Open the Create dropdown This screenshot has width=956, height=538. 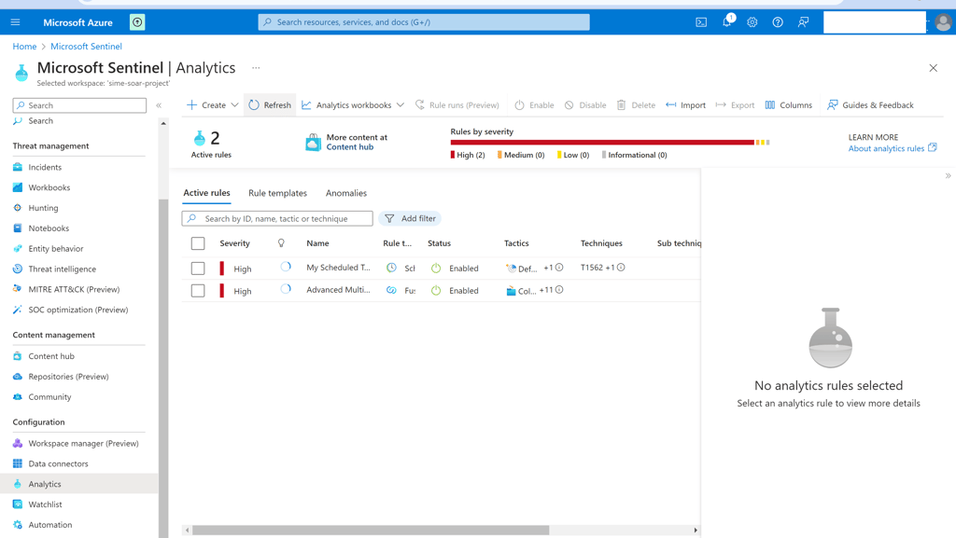212,105
